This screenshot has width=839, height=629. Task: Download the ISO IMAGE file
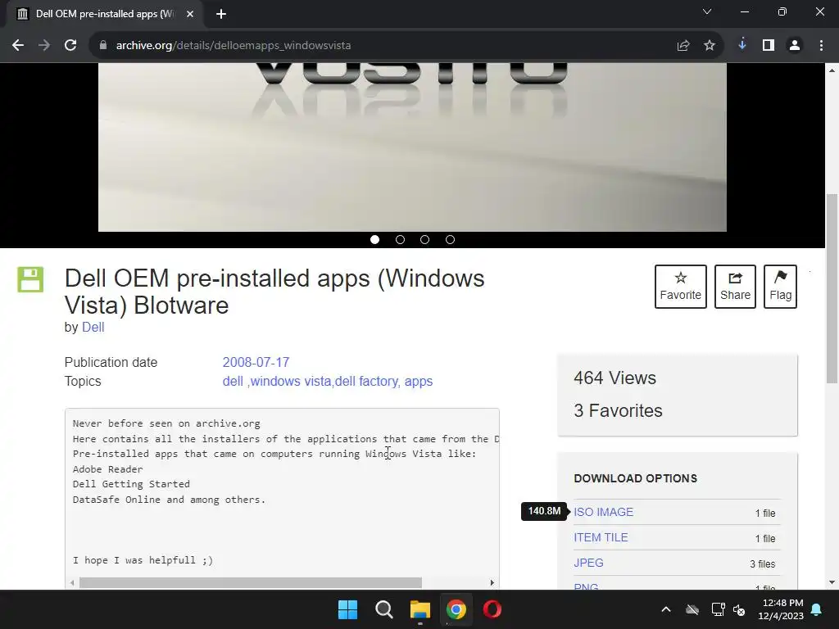click(x=604, y=512)
